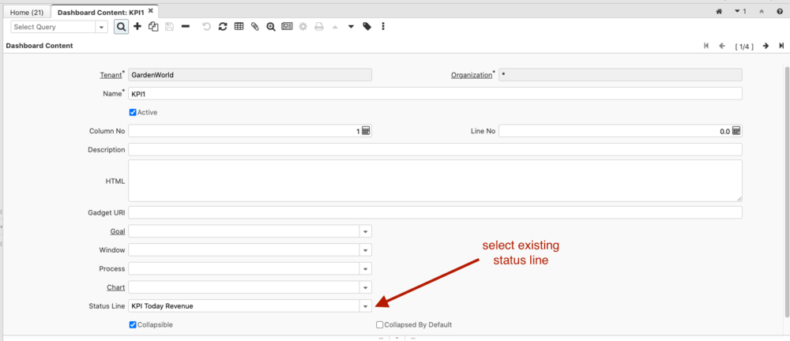Click the copy record icon
Image resolution: width=790 pixels, height=341 pixels.
click(153, 27)
